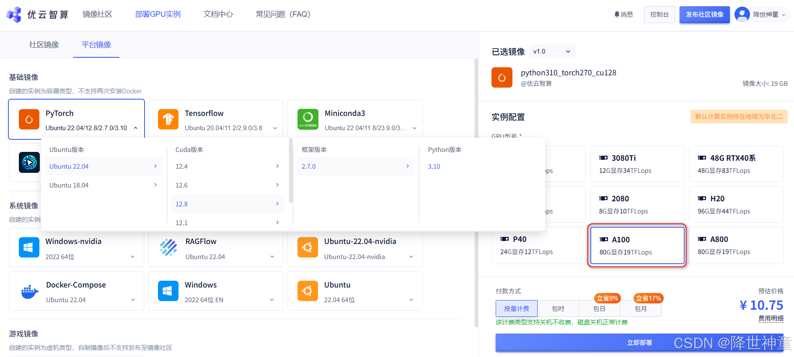Switch to the 社区镜像 tab

[x=44, y=45]
